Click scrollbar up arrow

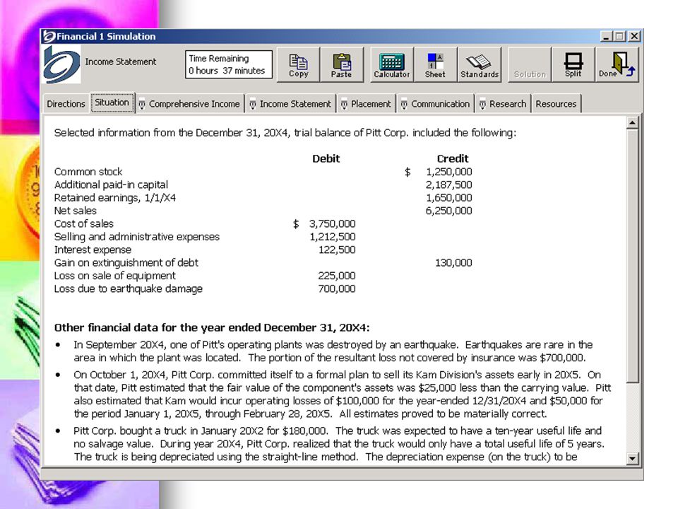[633, 123]
